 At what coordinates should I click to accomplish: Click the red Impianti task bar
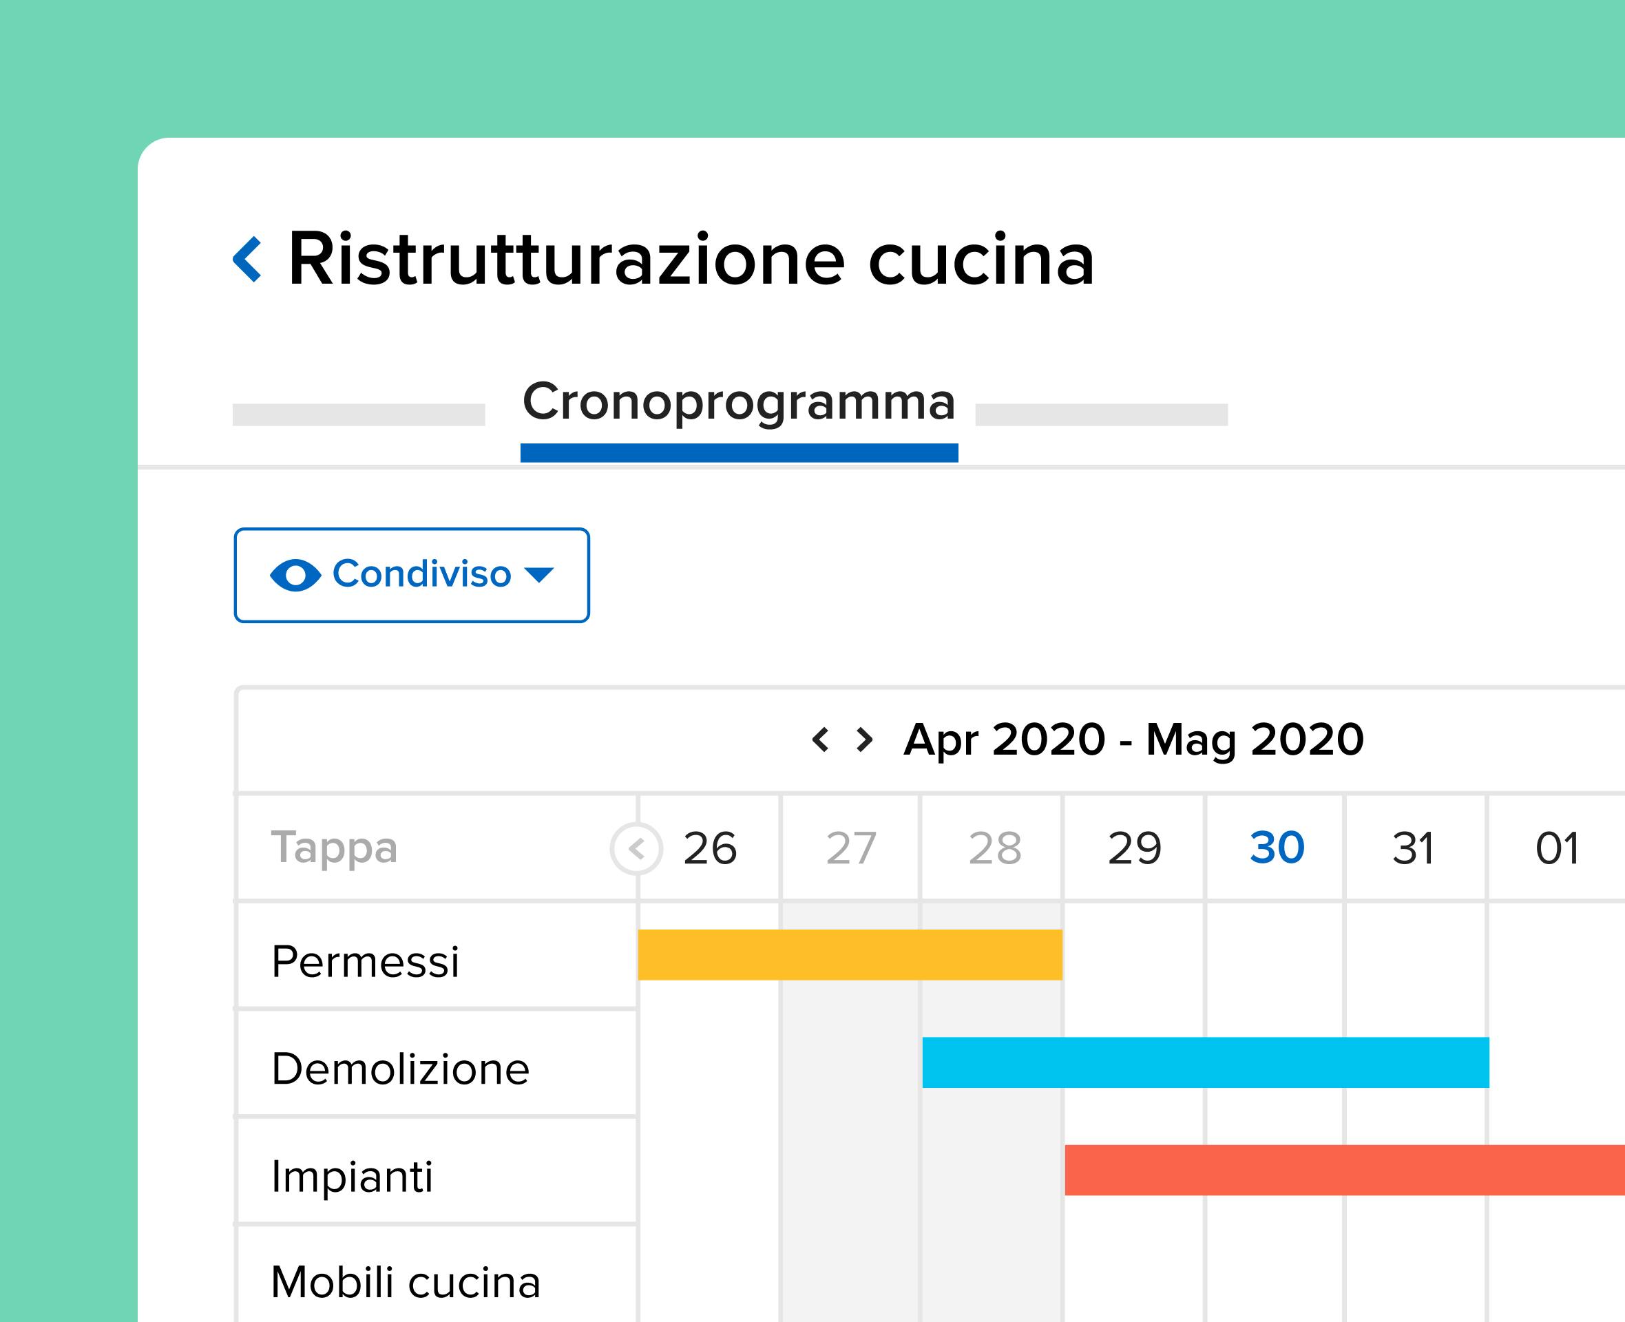click(1344, 1170)
